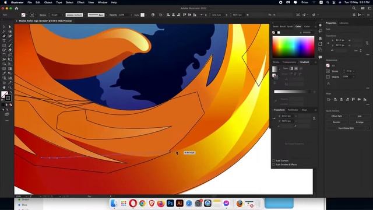Viewport: 373px width, 210px height.
Task: Click the Recolor Artwork wheel icon
Action: [x=153, y=15]
